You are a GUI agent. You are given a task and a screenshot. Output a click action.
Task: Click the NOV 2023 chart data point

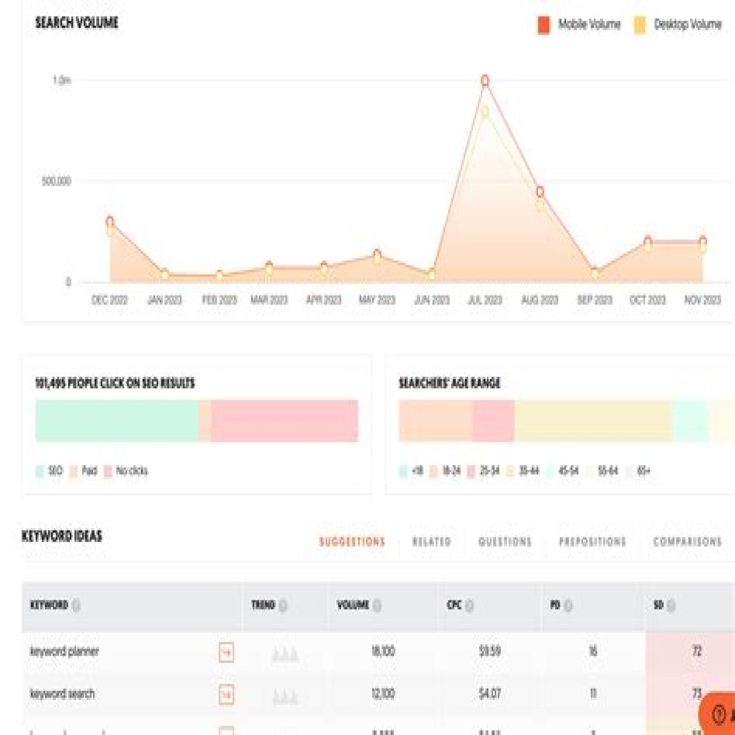[x=703, y=243]
